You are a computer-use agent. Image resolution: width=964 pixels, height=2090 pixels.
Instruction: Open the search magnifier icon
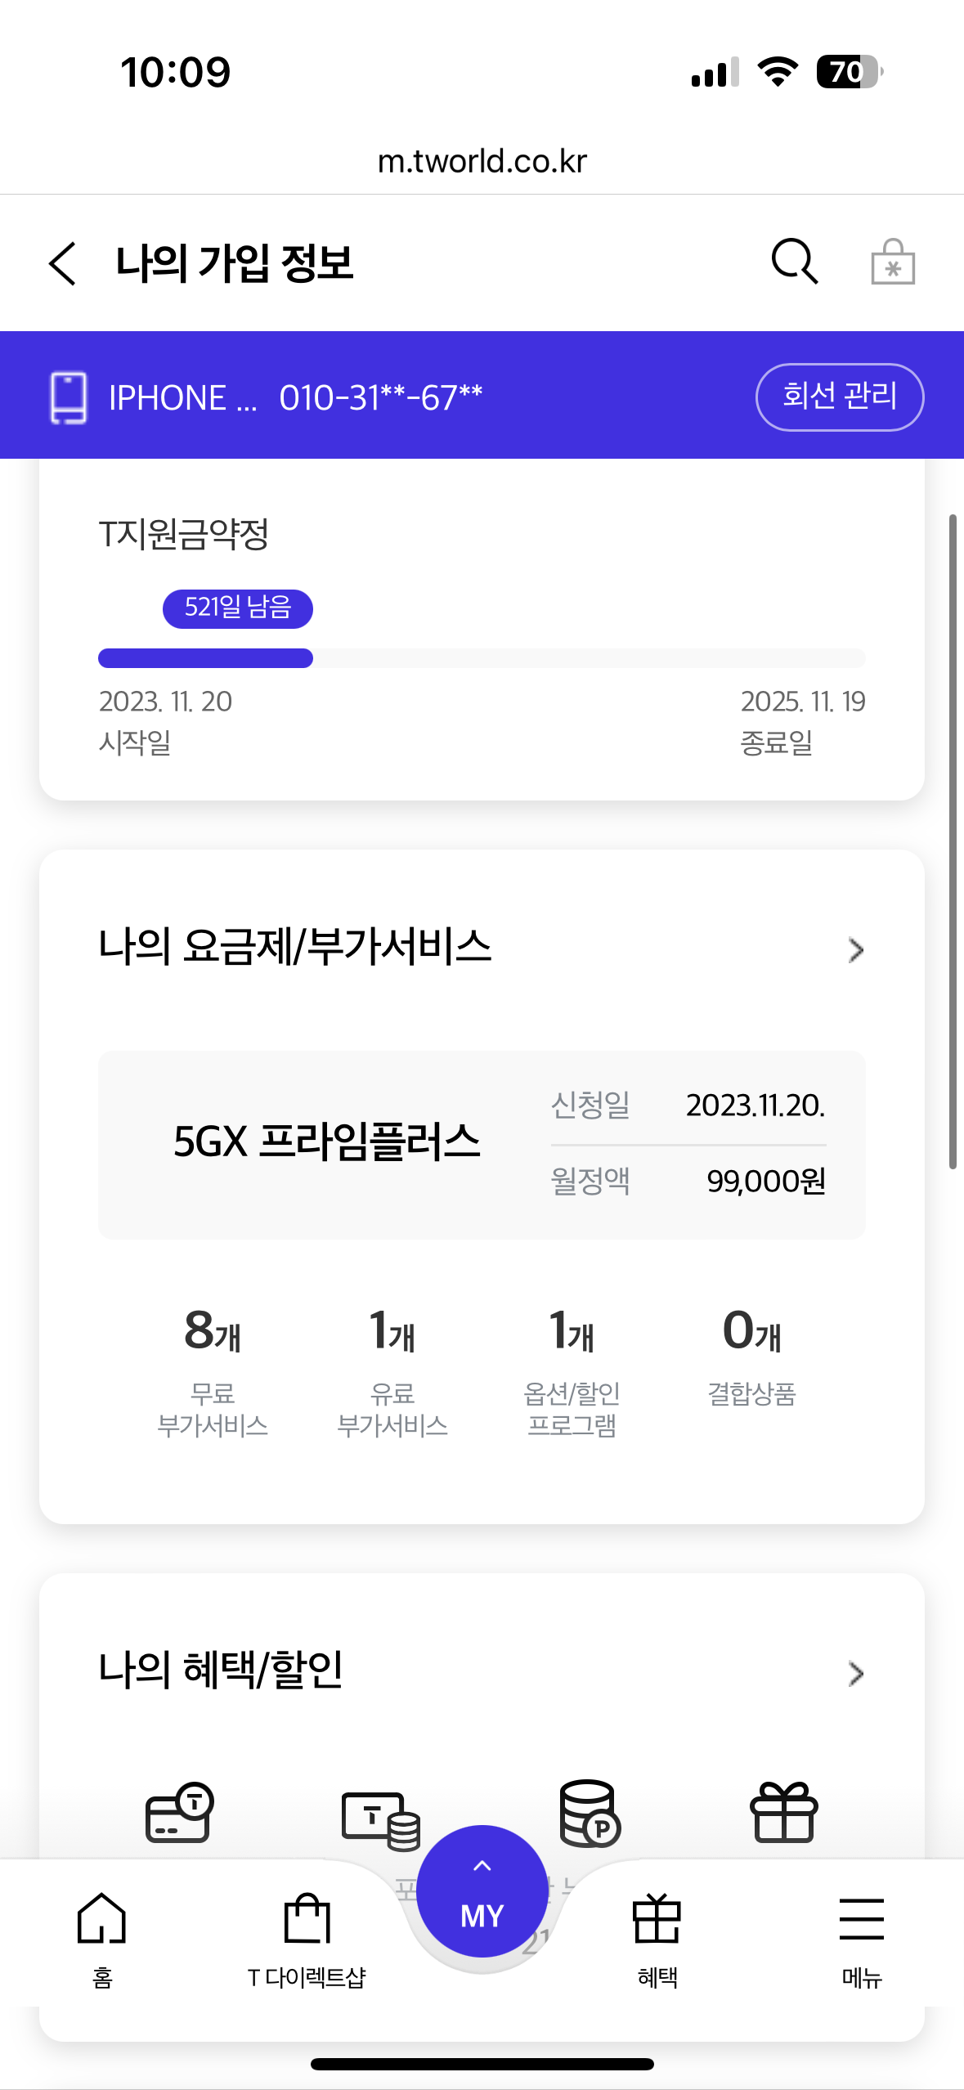(794, 262)
